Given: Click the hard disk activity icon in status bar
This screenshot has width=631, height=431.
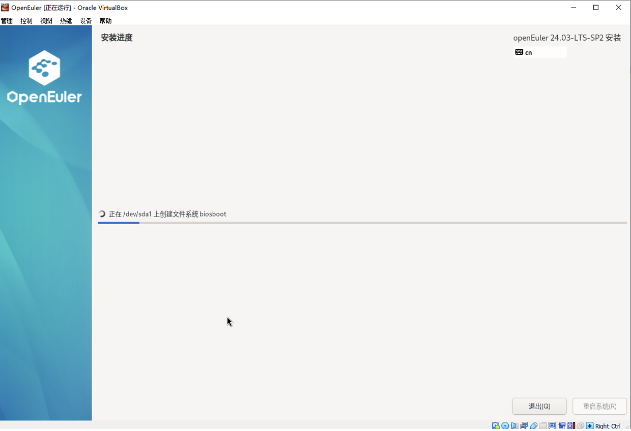Looking at the screenshot, I should pyautogui.click(x=495, y=425).
